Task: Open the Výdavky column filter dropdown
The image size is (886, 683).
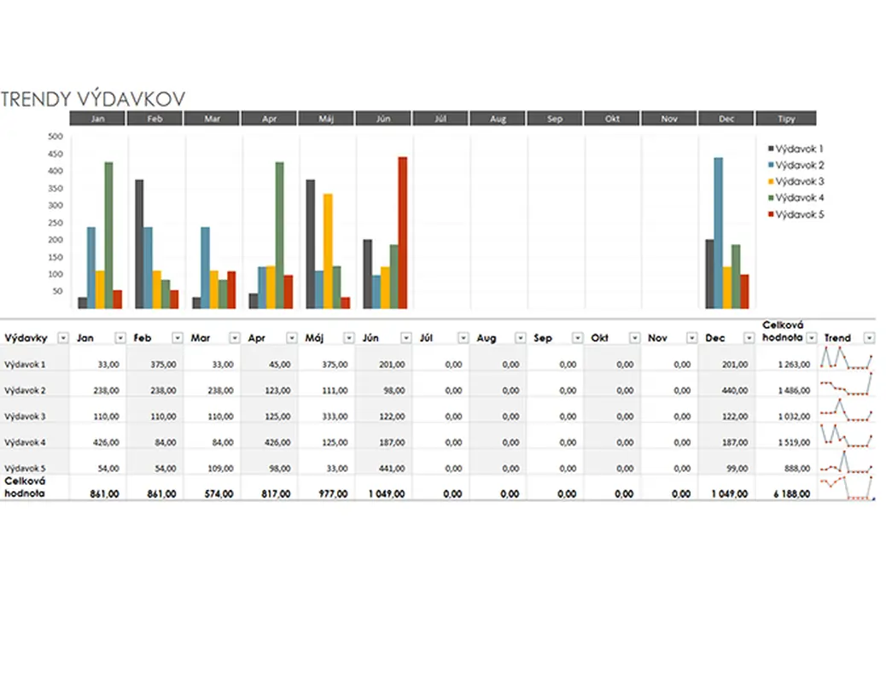Action: pos(62,338)
